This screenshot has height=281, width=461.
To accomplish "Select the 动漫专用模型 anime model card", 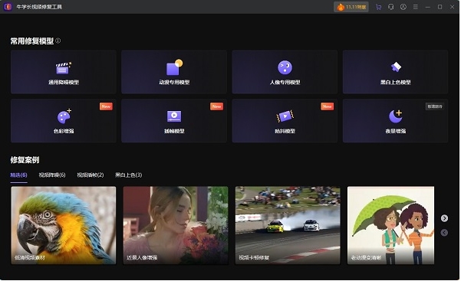I will coord(174,72).
